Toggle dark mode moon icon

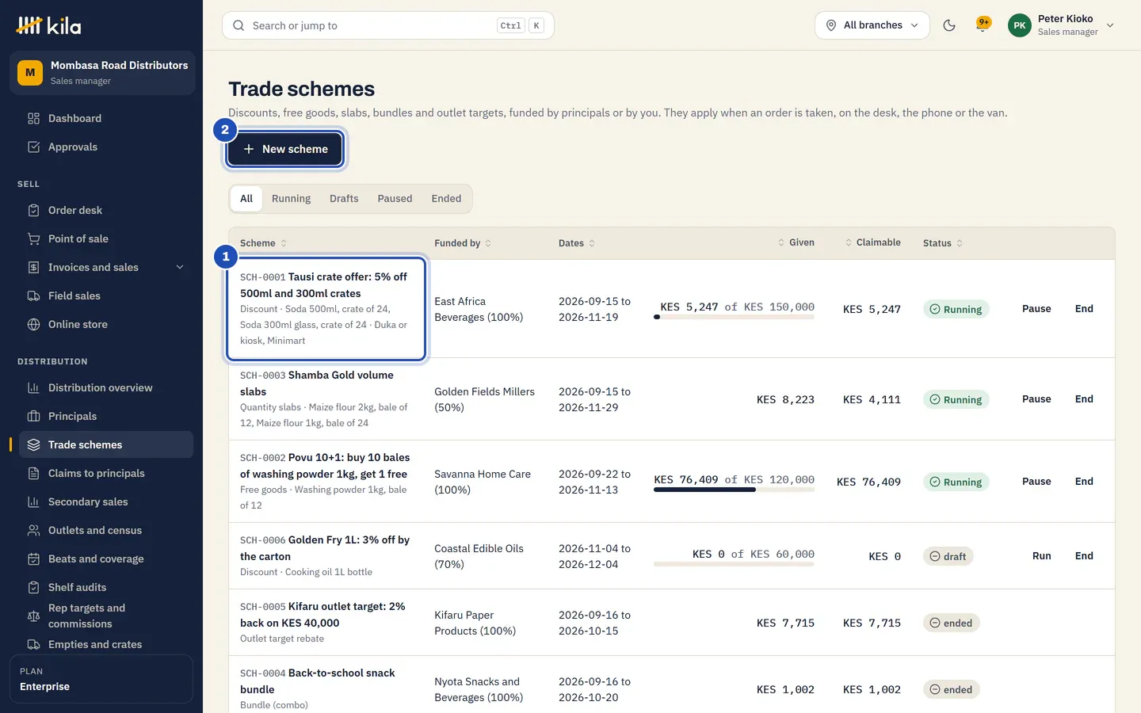click(949, 25)
